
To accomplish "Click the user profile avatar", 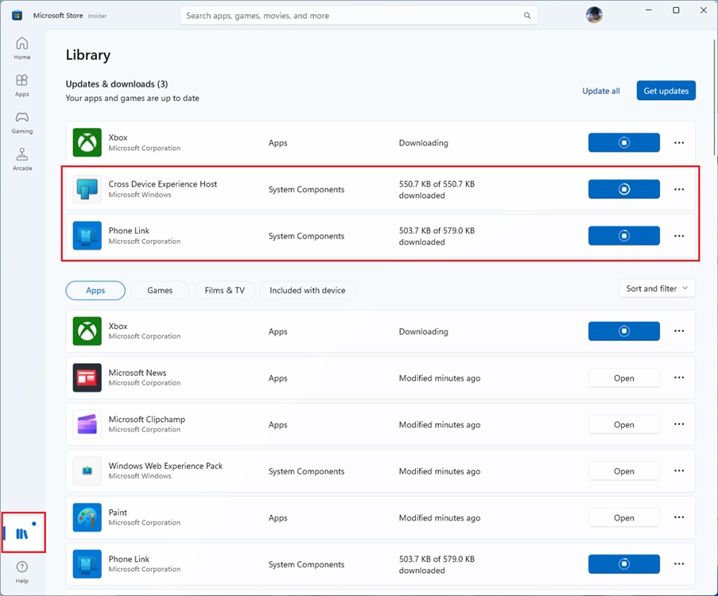I will click(x=594, y=15).
